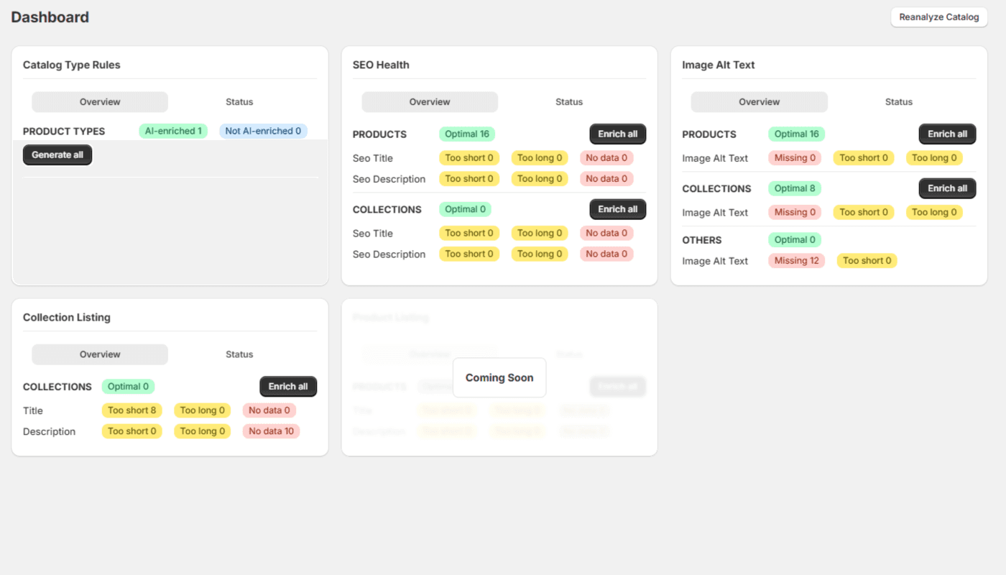Click the SEO Health card title
The height and width of the screenshot is (575, 1006).
(381, 65)
